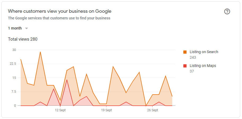Click the 19 Sept date label

point(106,110)
